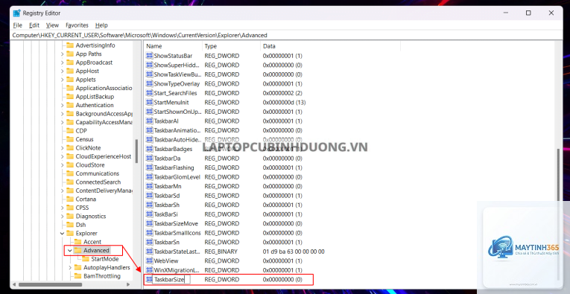This screenshot has height=294, width=570.
Task: Select the ShowSuperHidd value name
Action: pyautogui.click(x=177, y=65)
